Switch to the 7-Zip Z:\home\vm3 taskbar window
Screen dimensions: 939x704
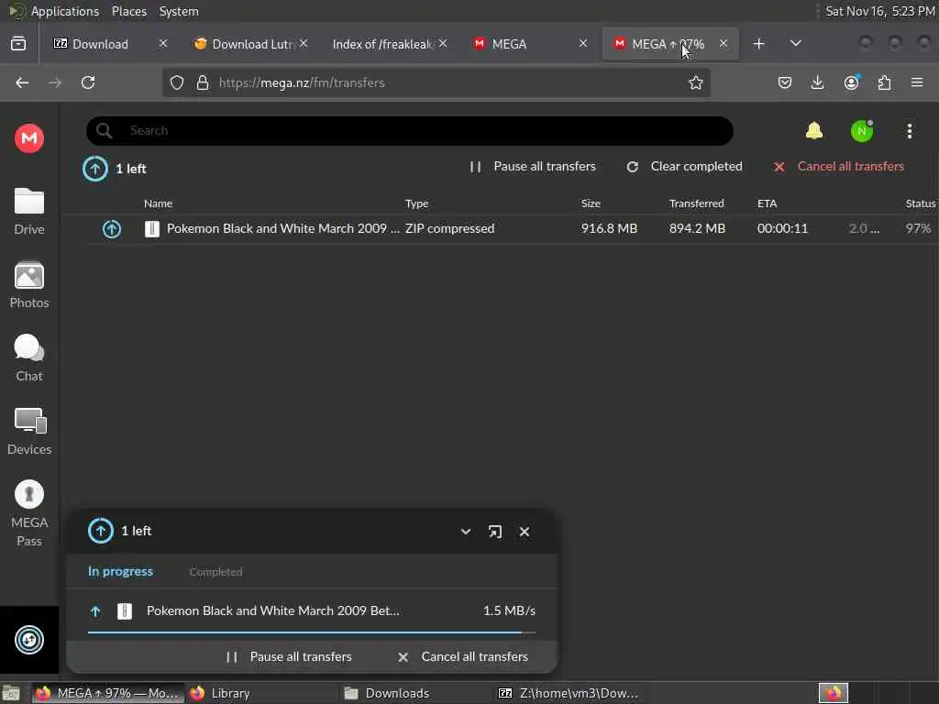coord(569,693)
